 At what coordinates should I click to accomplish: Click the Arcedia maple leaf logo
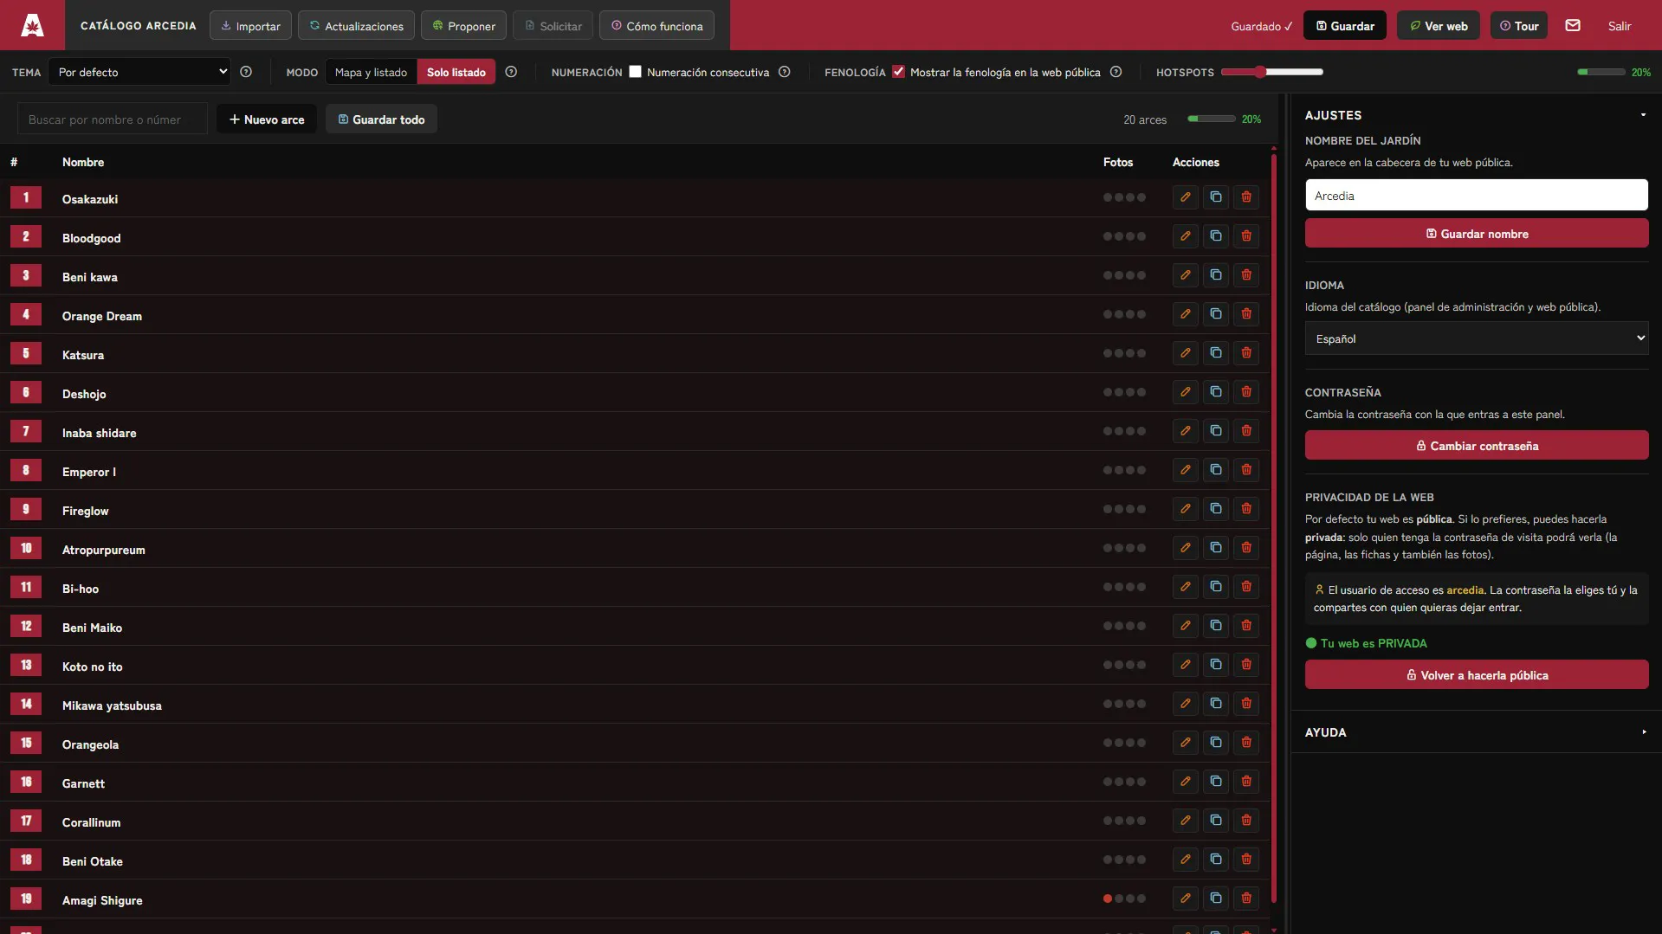(x=32, y=25)
